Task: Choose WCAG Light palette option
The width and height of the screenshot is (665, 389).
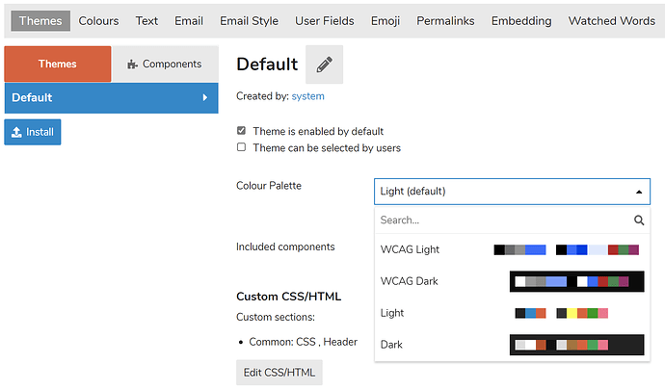Action: tap(512, 249)
